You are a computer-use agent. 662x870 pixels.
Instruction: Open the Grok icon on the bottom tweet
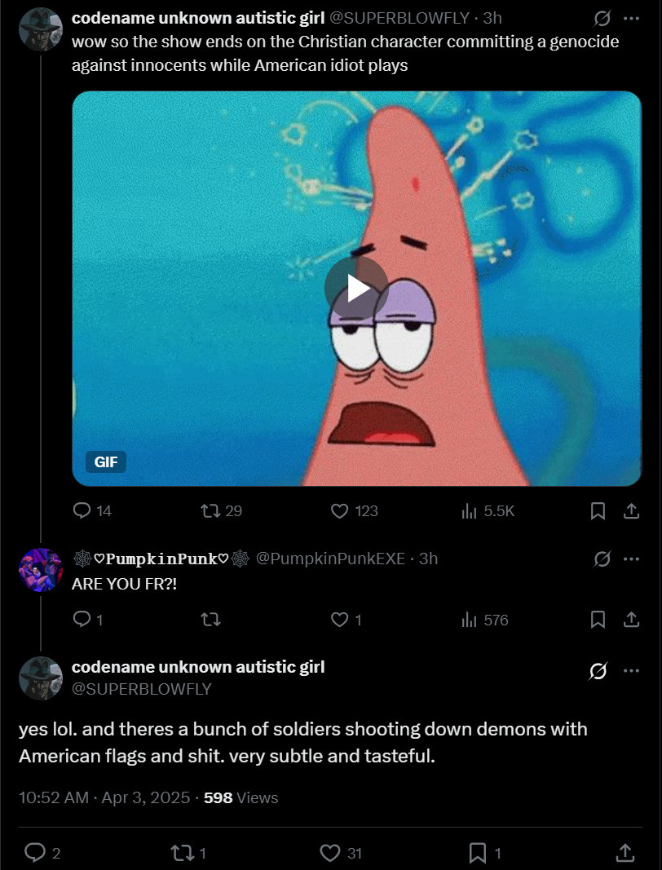(598, 670)
